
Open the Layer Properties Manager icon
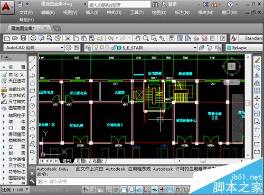(x=88, y=47)
